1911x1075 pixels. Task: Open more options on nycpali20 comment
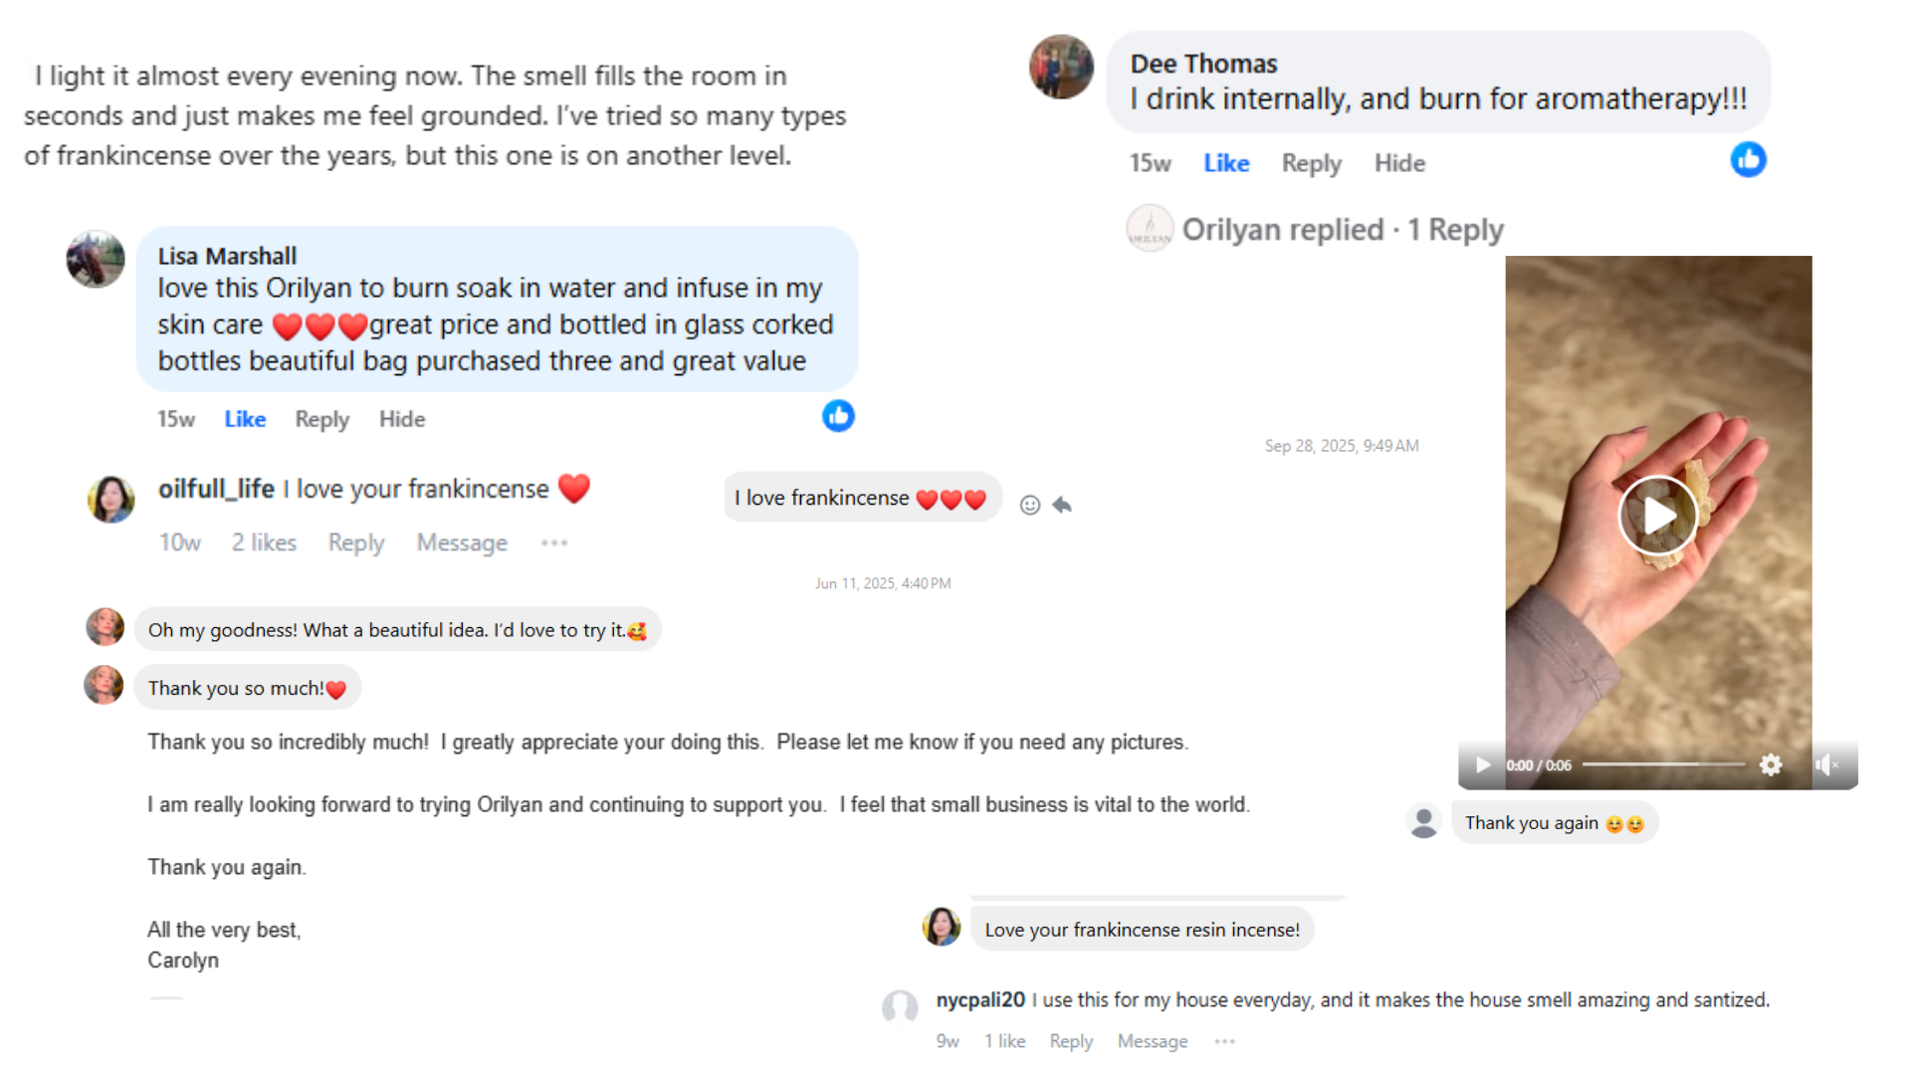coord(1224,1041)
